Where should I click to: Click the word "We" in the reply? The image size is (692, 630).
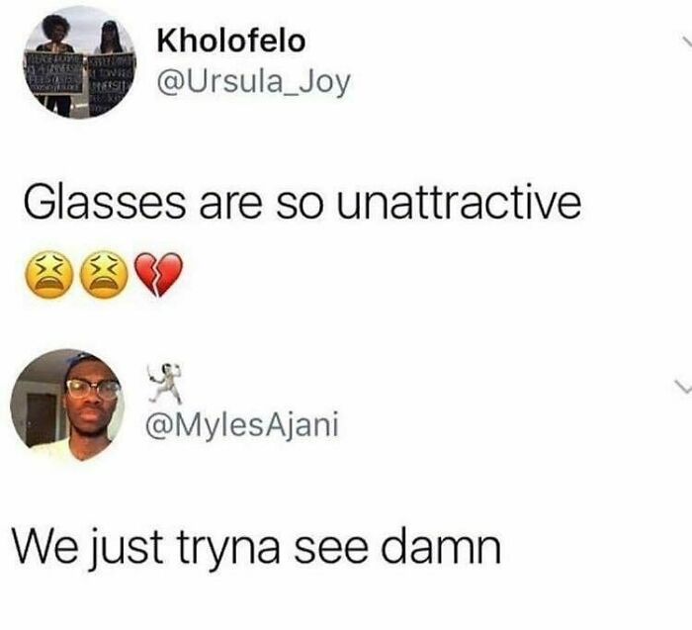click(46, 548)
